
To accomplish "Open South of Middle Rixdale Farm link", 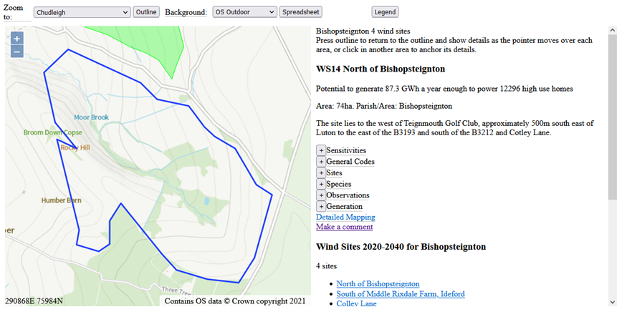I will pyautogui.click(x=400, y=294).
